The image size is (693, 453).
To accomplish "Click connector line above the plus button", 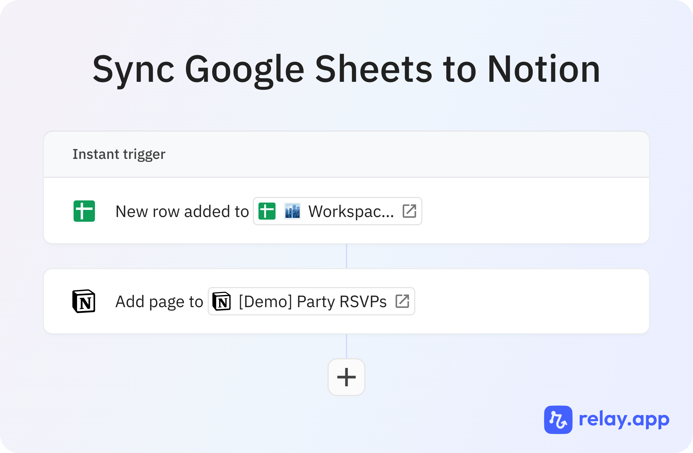I will coord(346,346).
